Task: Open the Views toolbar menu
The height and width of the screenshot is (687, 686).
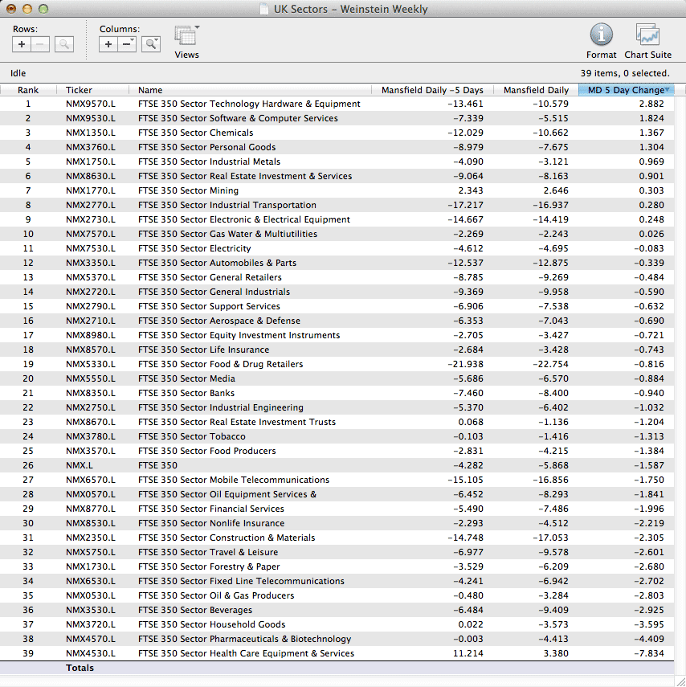Action: [186, 37]
